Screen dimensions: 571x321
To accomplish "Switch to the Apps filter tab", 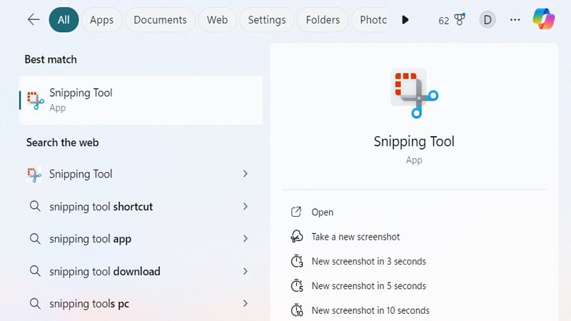I will point(101,20).
